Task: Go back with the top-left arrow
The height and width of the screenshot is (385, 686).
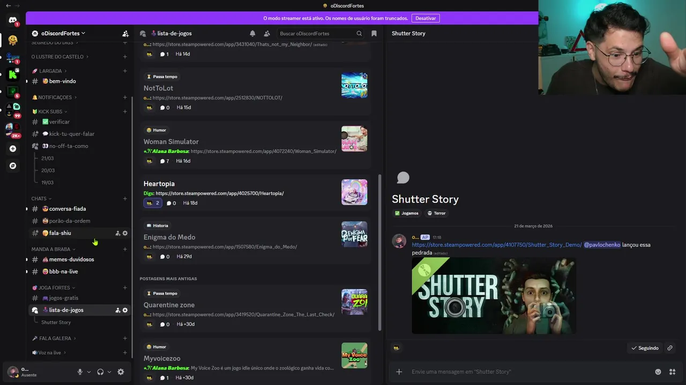Action: click(x=8, y=5)
